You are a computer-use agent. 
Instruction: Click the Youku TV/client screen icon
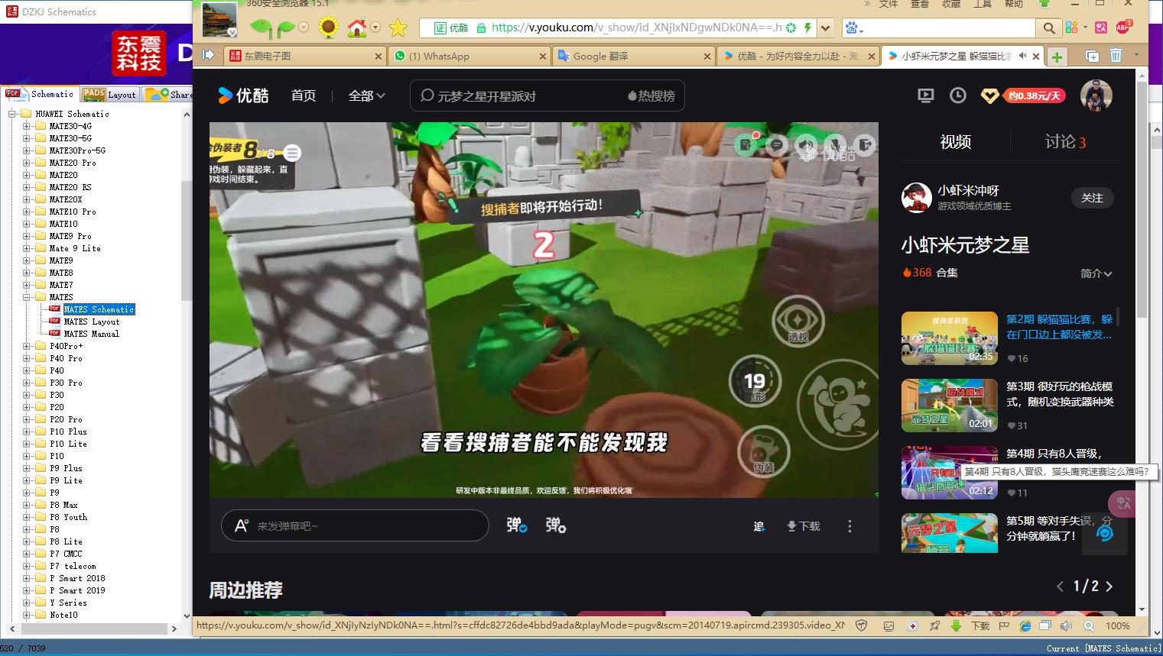pyautogui.click(x=925, y=95)
